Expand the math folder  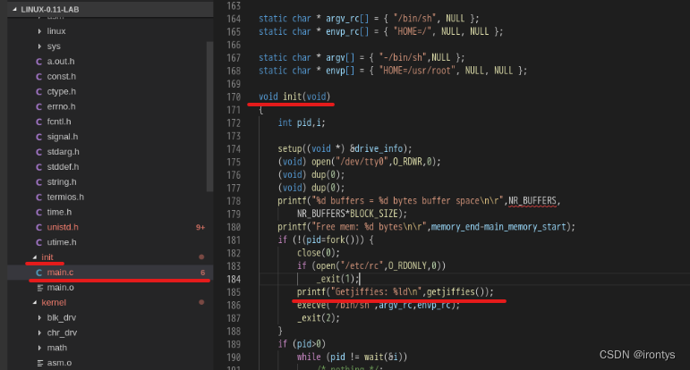click(x=39, y=348)
